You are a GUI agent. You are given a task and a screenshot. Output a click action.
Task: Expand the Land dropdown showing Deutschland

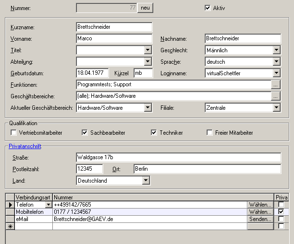[x=146, y=181]
